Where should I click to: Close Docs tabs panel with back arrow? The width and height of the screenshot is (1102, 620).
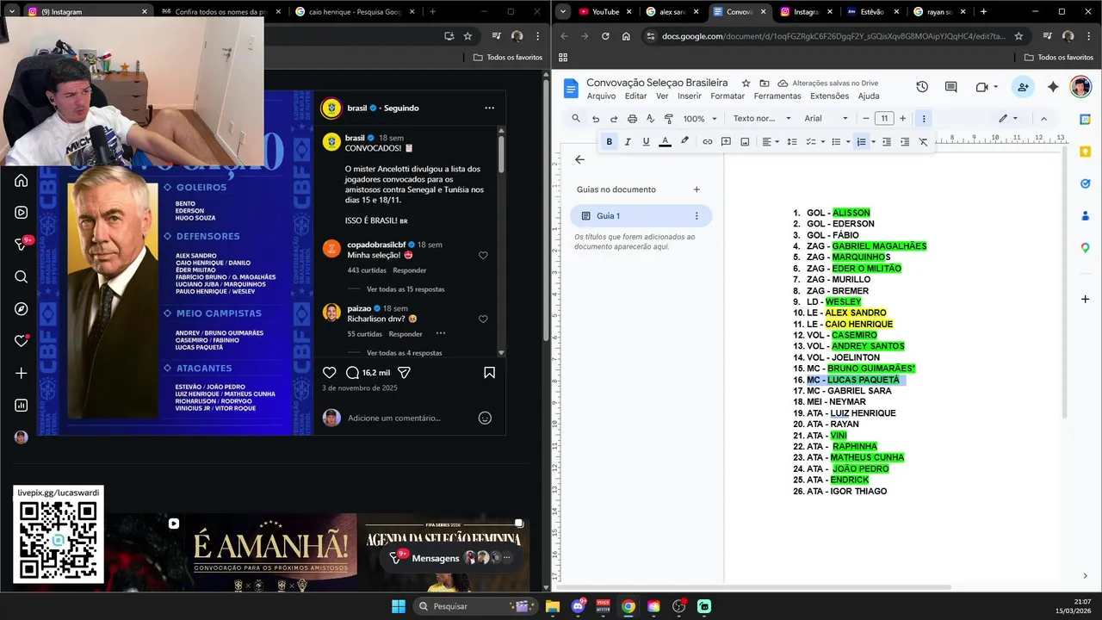coord(579,159)
